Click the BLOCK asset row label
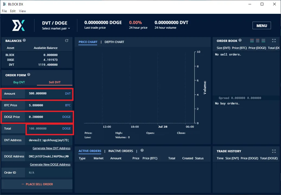 pos(10,55)
